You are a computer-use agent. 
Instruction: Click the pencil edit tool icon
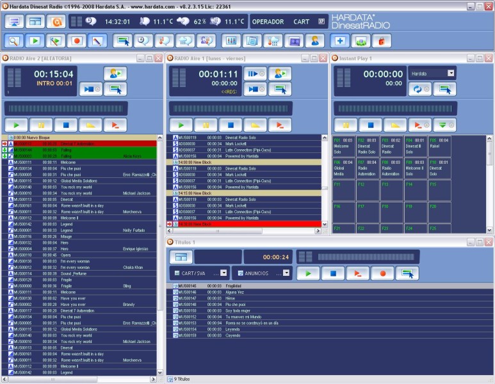(x=97, y=41)
